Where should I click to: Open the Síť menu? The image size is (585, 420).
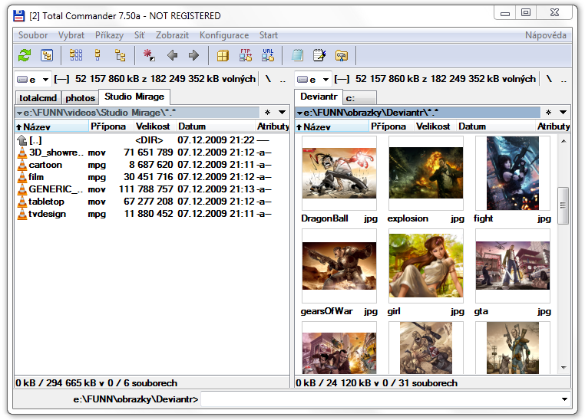140,35
